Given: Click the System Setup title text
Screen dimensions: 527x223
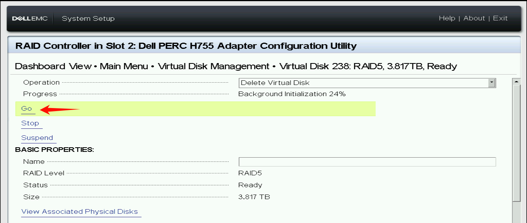Looking at the screenshot, I should point(88,18).
